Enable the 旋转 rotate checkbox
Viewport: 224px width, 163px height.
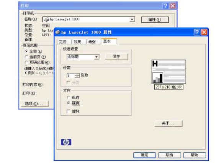coord(69,111)
